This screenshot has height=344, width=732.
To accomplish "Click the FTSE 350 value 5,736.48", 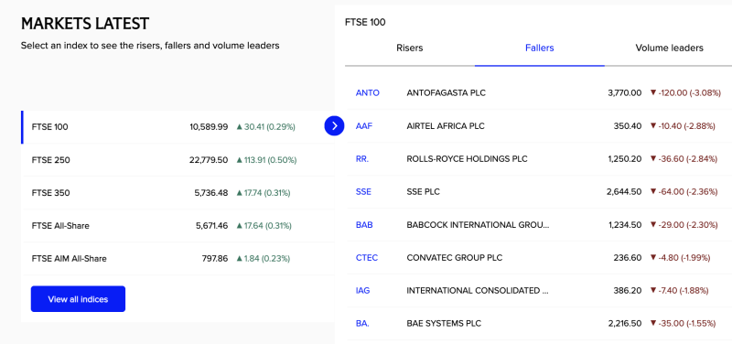I will [x=211, y=193].
